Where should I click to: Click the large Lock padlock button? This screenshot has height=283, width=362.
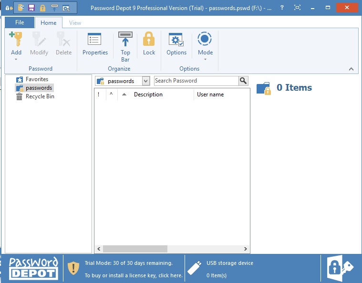(x=149, y=43)
